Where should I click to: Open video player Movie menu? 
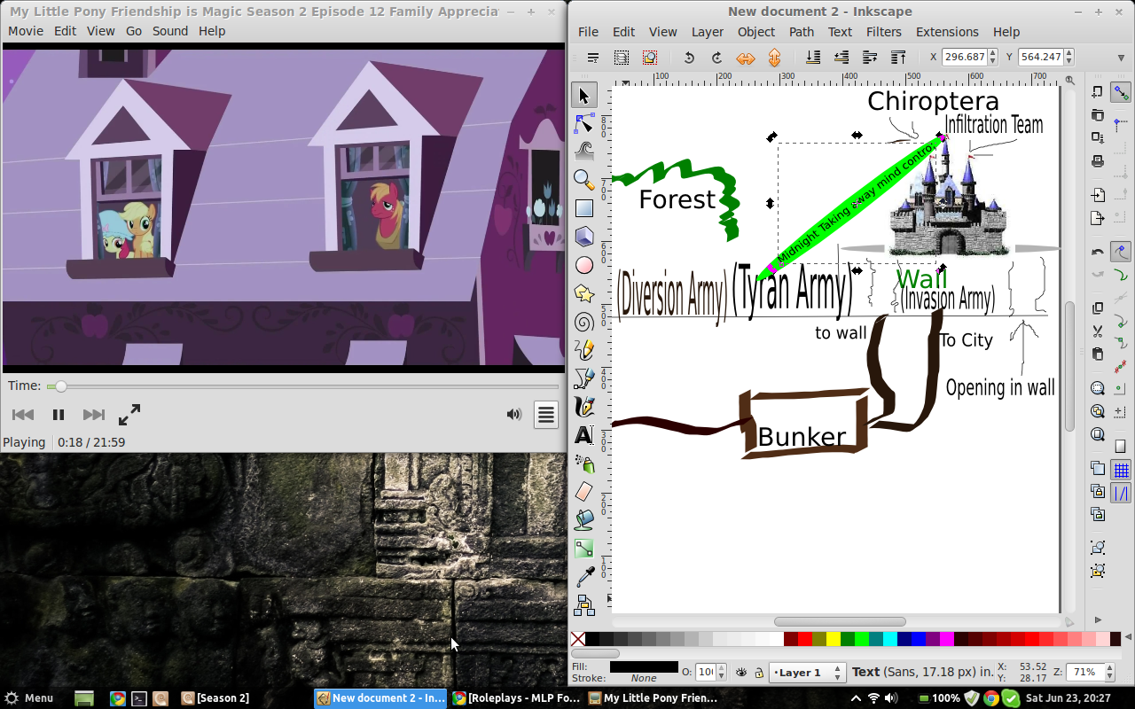26,31
